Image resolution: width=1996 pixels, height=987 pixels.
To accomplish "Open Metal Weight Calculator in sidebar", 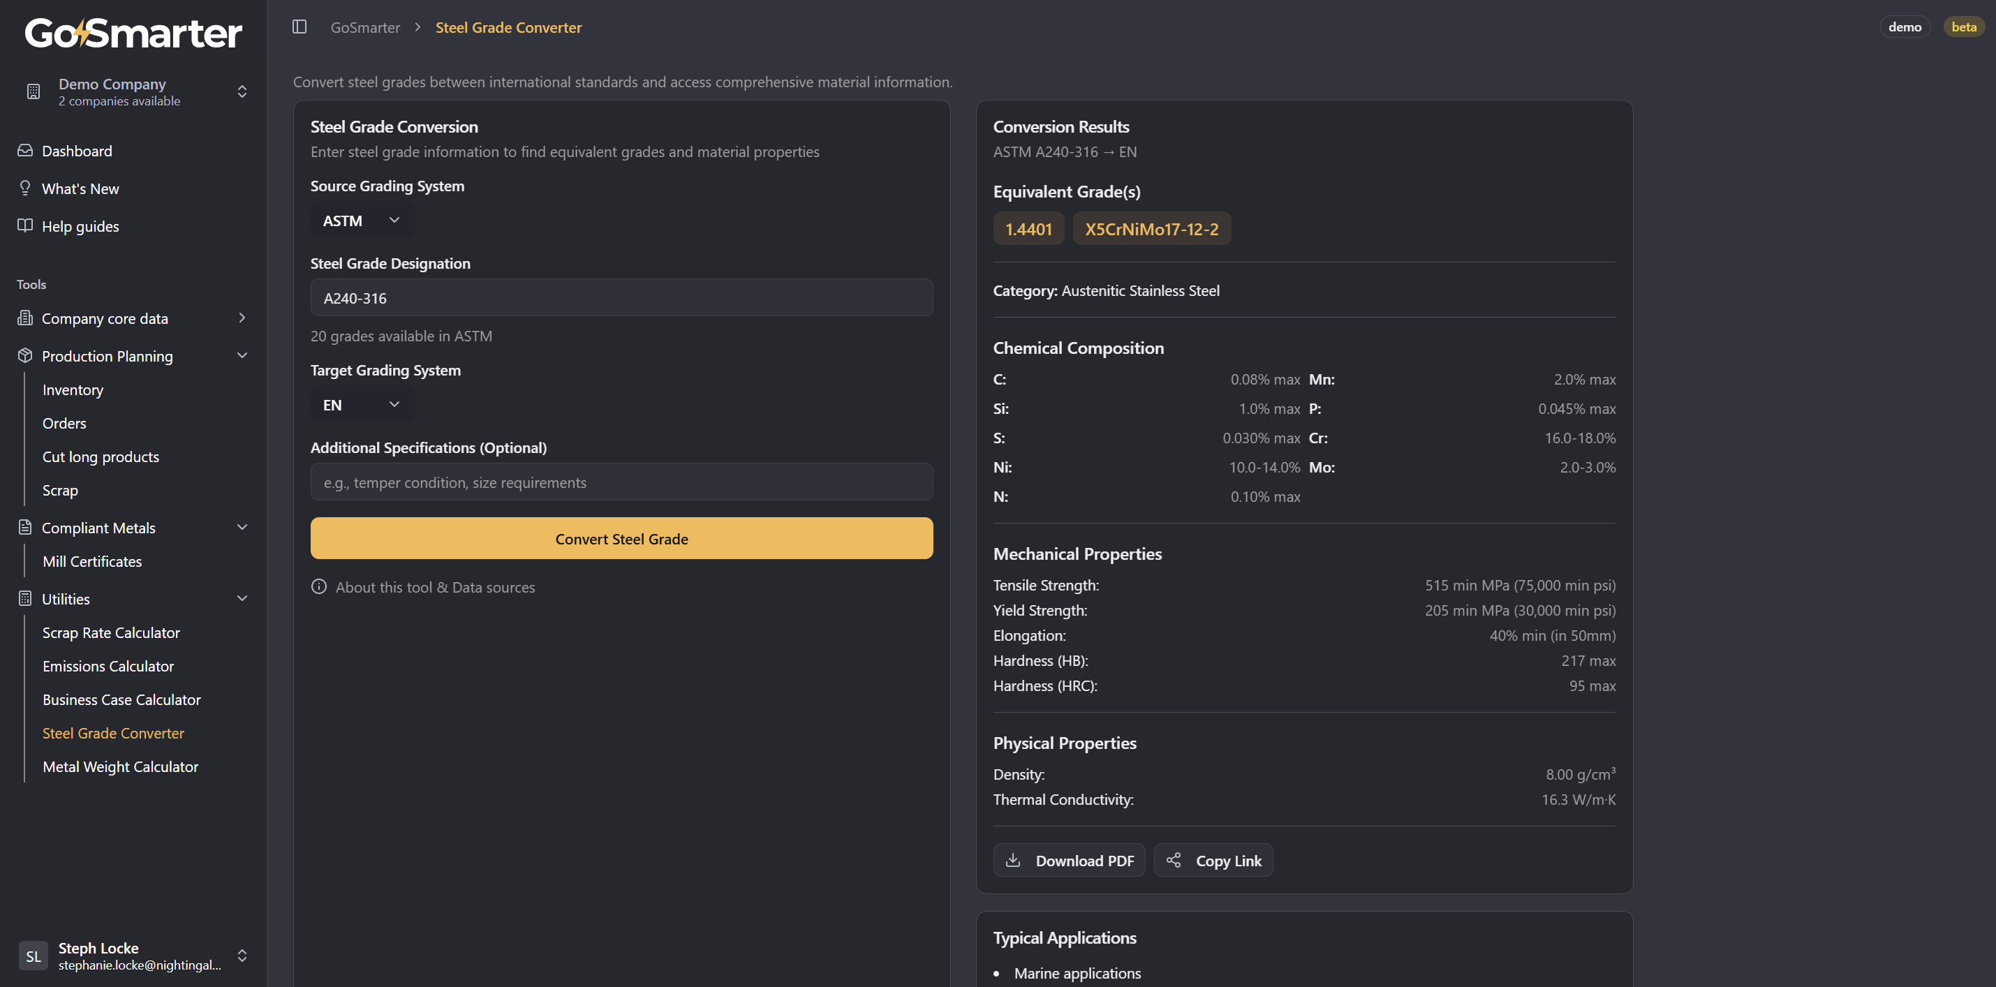I will point(120,766).
